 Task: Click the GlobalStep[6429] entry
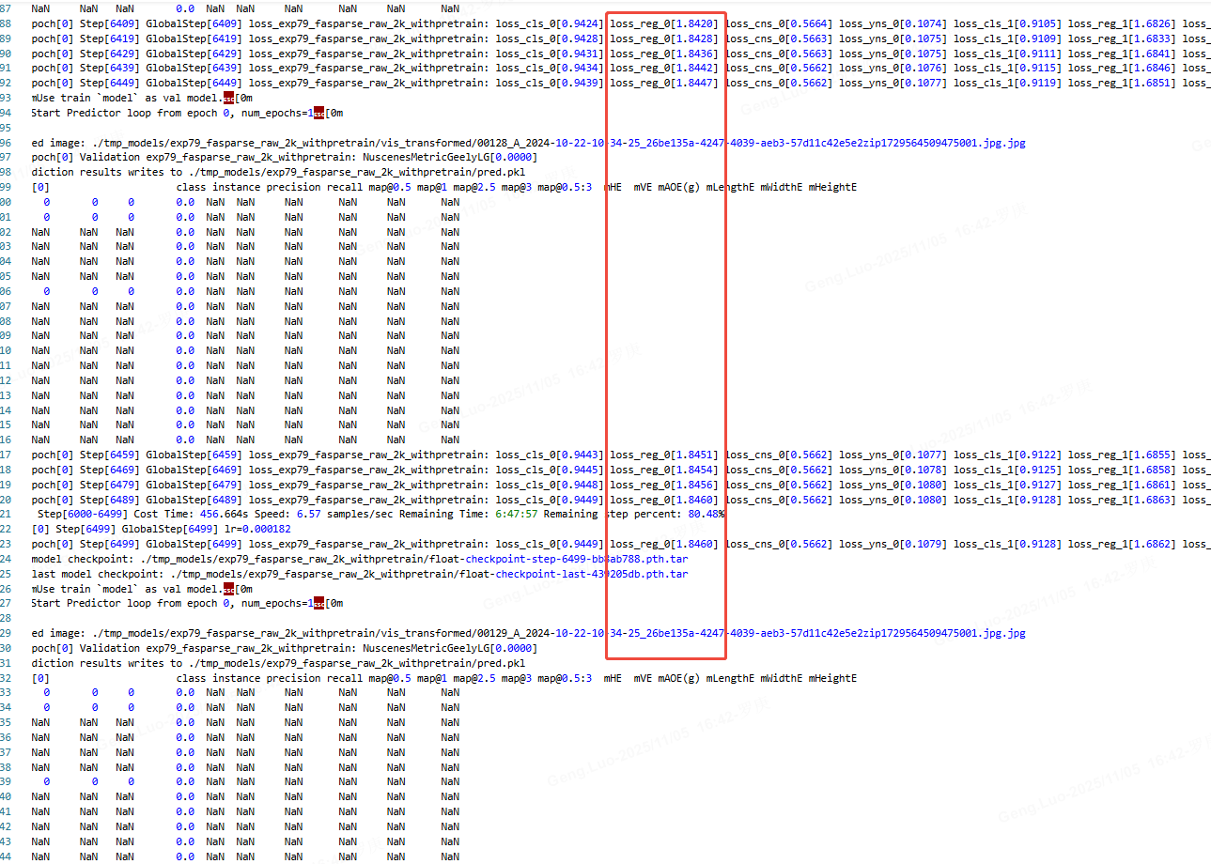(x=194, y=54)
